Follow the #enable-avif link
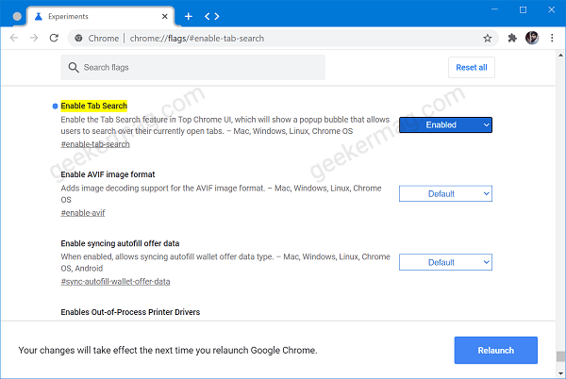Viewport: 566px width, 379px height. click(x=83, y=213)
